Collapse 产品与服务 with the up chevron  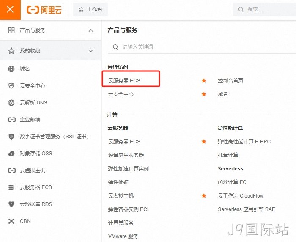tap(91, 30)
